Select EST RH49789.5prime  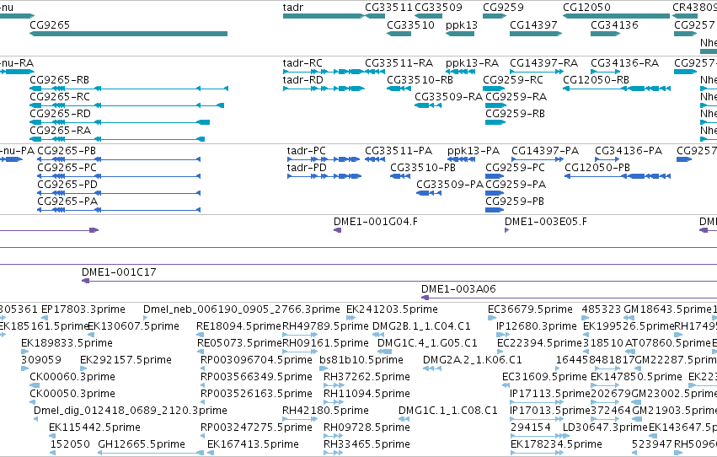pyautogui.click(x=300, y=335)
